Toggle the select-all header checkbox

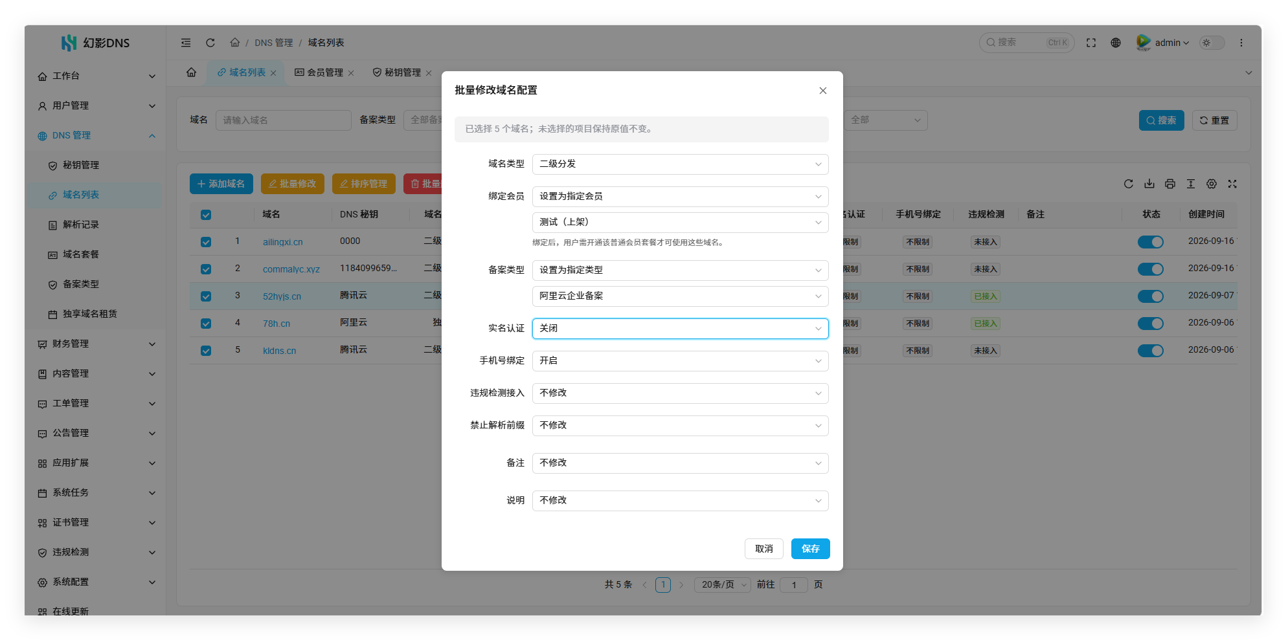point(206,215)
